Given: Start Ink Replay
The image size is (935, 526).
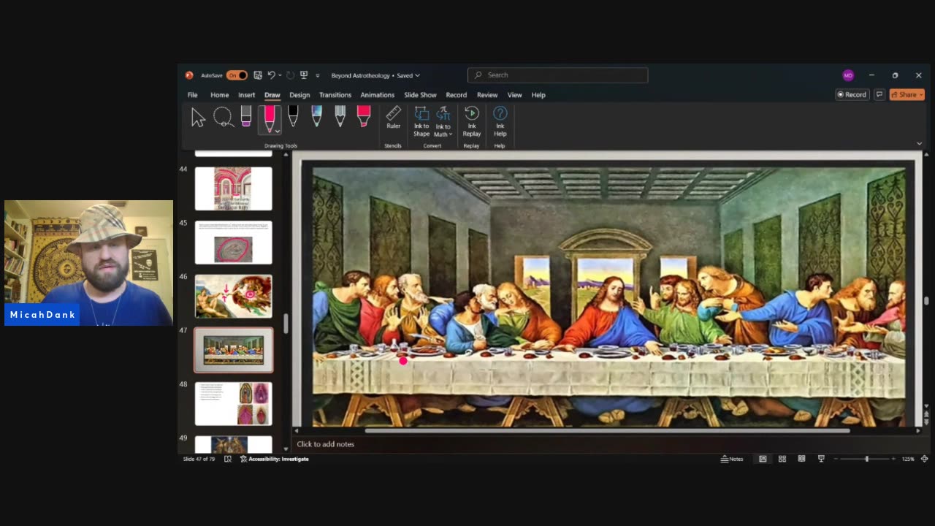Looking at the screenshot, I should tap(472, 121).
